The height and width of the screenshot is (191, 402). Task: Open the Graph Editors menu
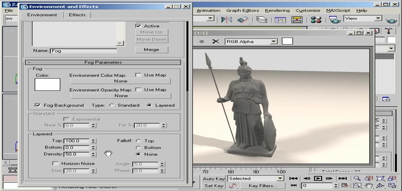[243, 11]
